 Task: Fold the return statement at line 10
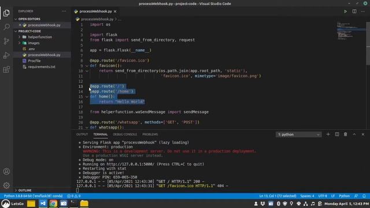tap(87, 70)
